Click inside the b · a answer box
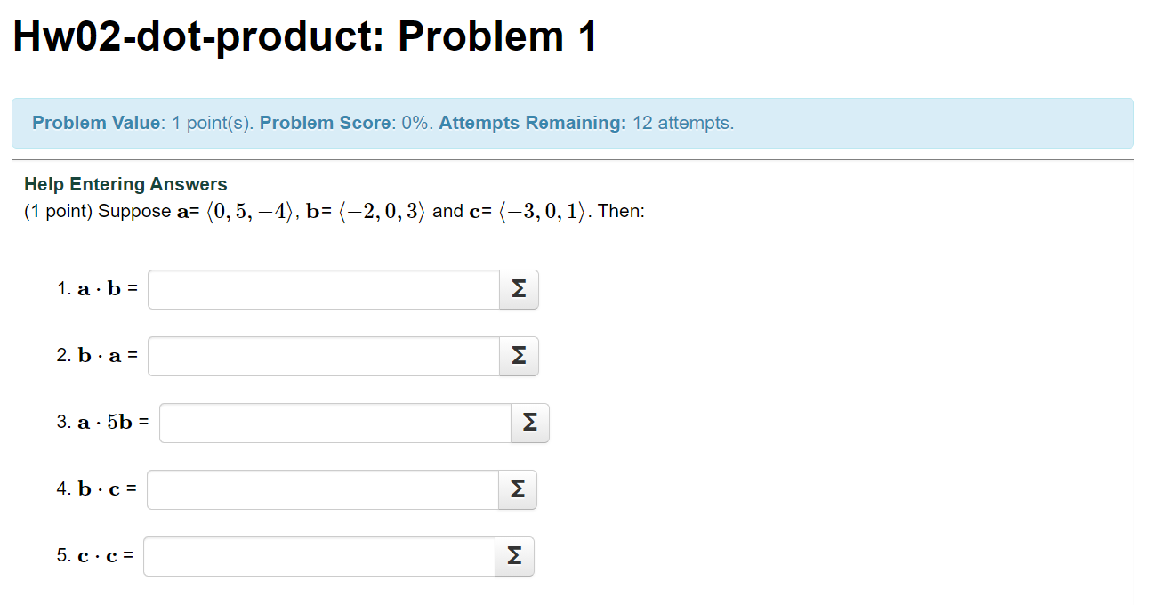1160x605 pixels. [x=323, y=356]
